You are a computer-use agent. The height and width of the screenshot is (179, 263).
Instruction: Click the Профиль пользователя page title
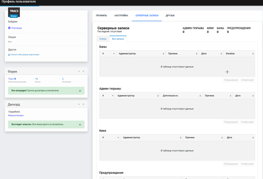(18, 2)
